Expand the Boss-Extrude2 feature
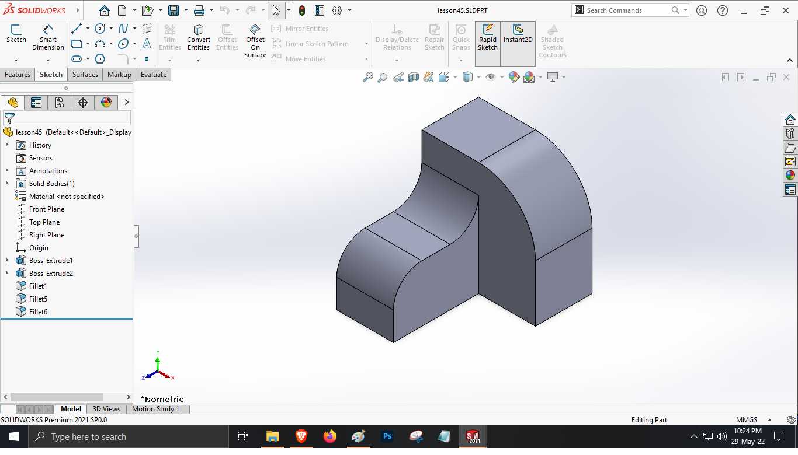Image resolution: width=798 pixels, height=455 pixels. pyautogui.click(x=7, y=273)
